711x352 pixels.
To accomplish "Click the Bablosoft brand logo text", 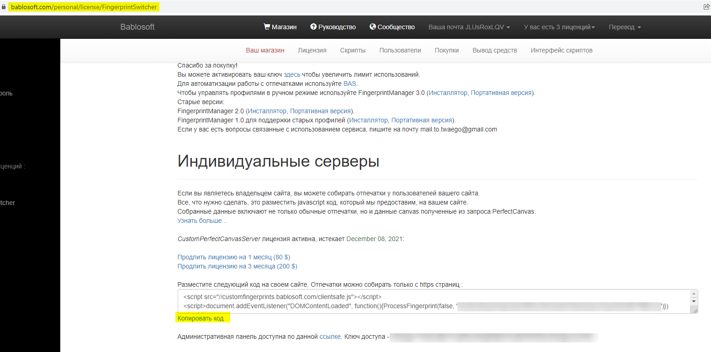I will click(137, 27).
